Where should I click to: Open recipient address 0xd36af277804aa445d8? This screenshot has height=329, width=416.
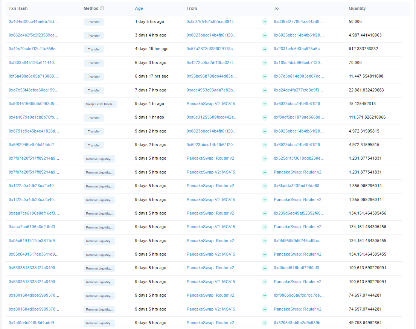tap(299, 21)
